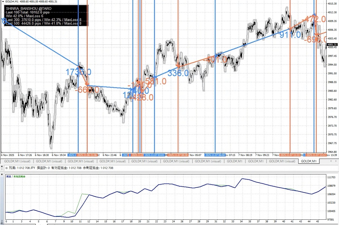339x225 pixels.
Task: Click the 6 Nov 22:46 time axis label
Action: (x=109, y=155)
